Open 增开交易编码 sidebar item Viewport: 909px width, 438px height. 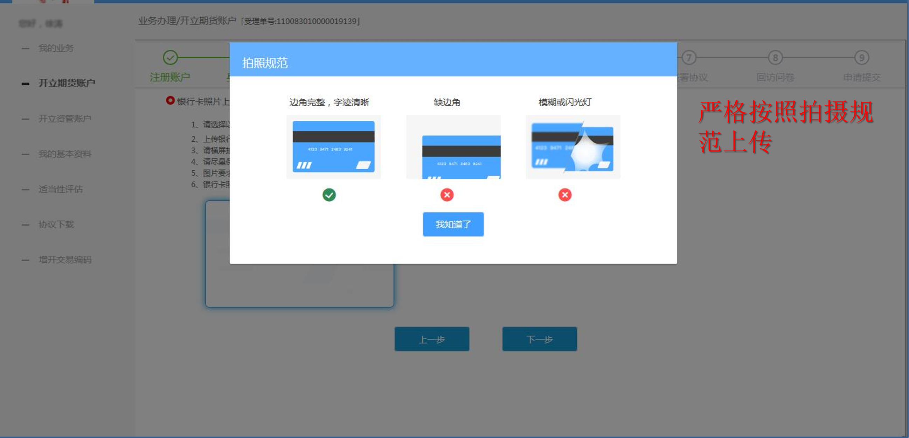[x=64, y=260]
